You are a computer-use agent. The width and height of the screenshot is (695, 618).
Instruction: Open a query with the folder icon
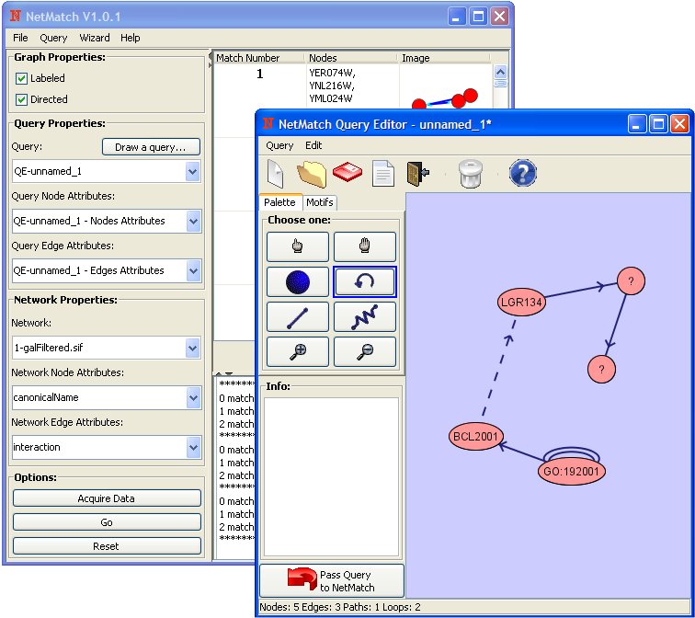click(312, 173)
